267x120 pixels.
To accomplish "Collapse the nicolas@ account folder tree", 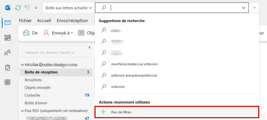I will [x=22, y=64].
